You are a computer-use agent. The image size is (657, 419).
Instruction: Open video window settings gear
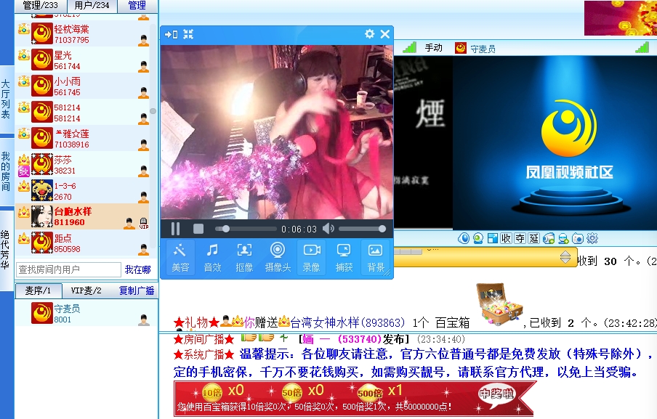pos(369,34)
